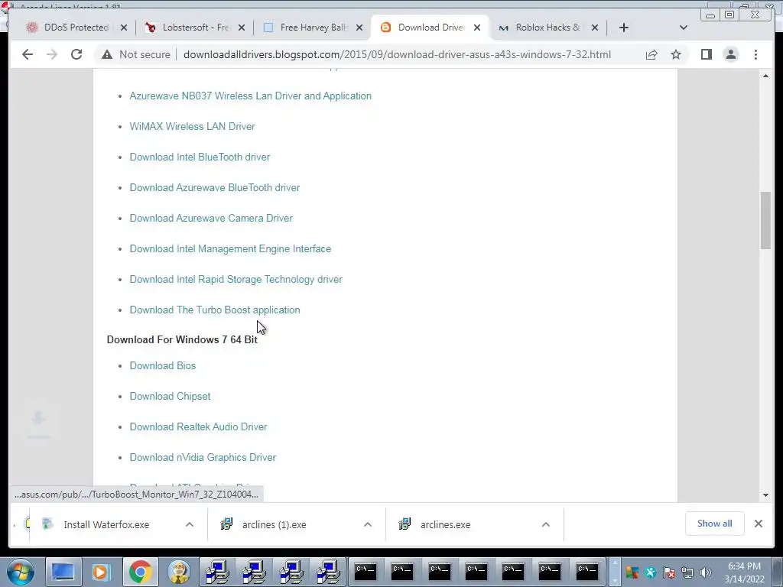Open Download Azurewave BlueTooth driver link

click(x=215, y=188)
